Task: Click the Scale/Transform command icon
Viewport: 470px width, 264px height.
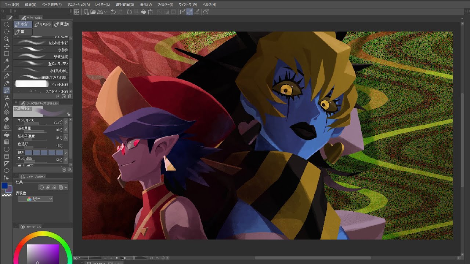Action: 150,12
